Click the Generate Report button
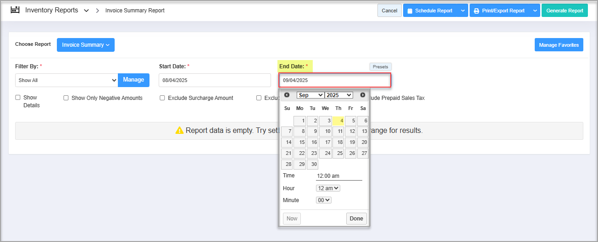Image resolution: width=598 pixels, height=242 pixels. (565, 11)
